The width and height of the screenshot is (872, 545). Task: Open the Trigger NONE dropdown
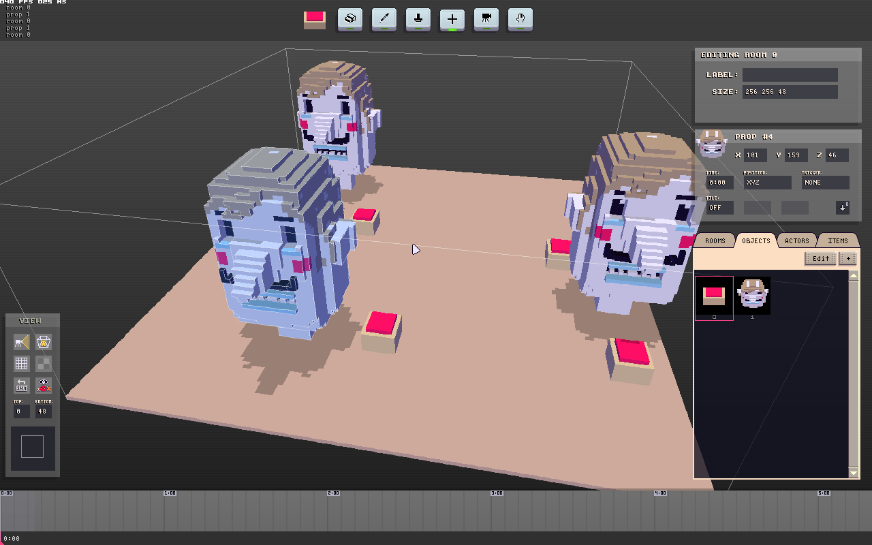point(826,183)
